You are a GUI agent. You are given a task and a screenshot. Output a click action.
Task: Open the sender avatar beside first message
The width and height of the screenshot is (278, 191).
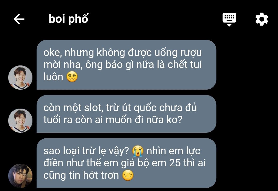coord(20,78)
